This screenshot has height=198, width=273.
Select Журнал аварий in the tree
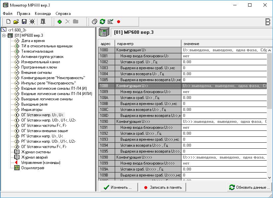point(34,157)
